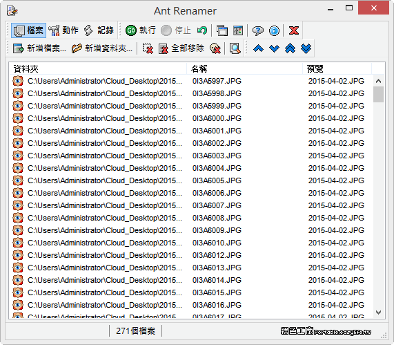The image size is (394, 345).
Task: Select file 0I3A6008.JPG
Action: tap(217, 218)
